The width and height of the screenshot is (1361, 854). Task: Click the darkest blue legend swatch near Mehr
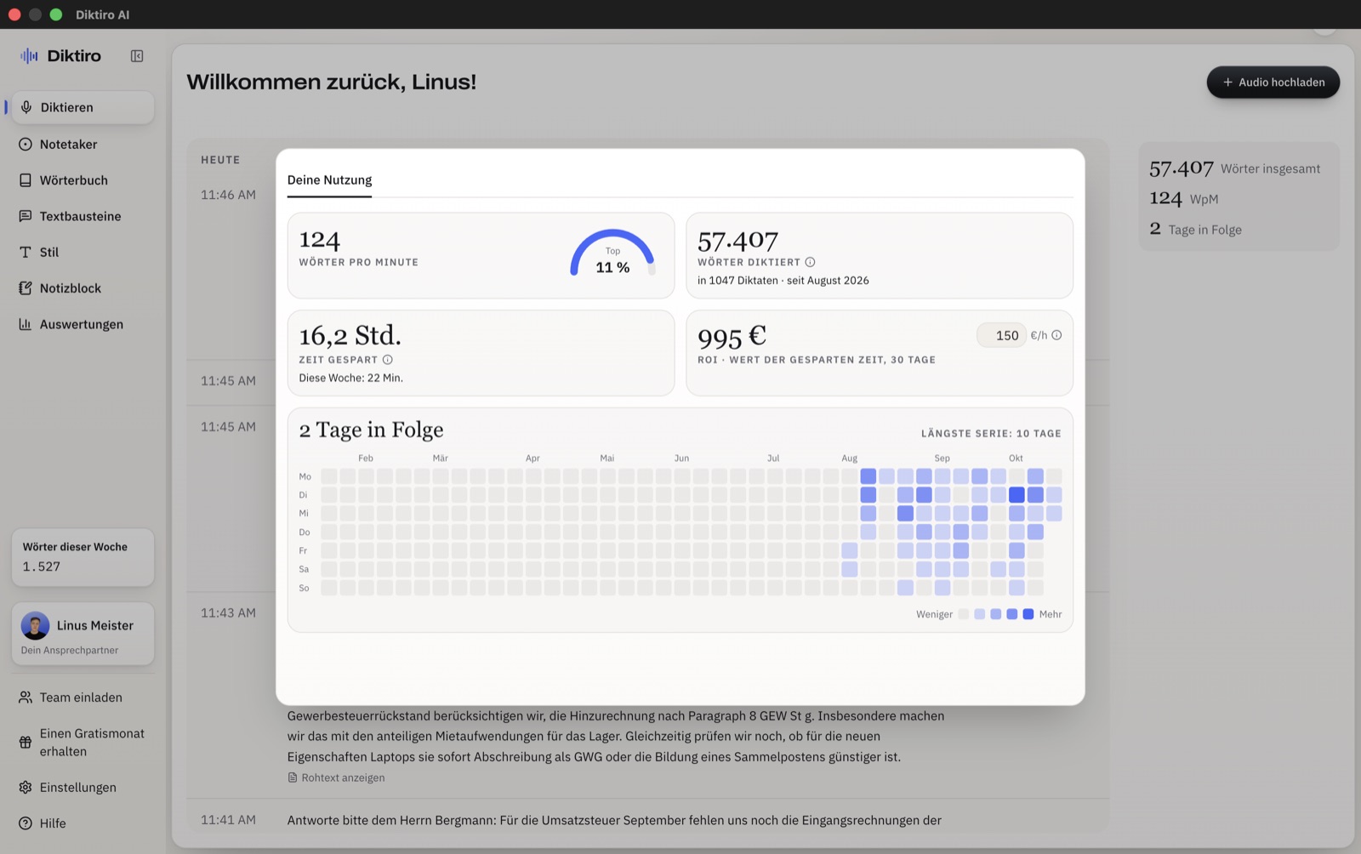[1028, 614]
